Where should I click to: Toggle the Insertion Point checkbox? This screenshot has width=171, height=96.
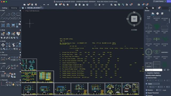tap(146, 78)
